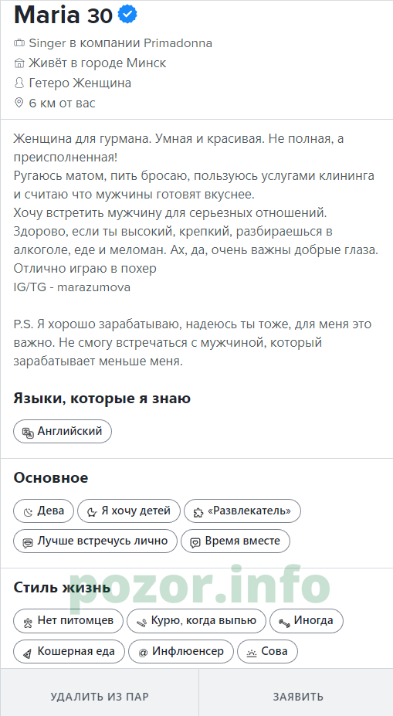The width and height of the screenshot is (393, 716).
Task: Click the puzzle icon in the «Развлекатель» chip
Action: pyautogui.click(x=198, y=512)
